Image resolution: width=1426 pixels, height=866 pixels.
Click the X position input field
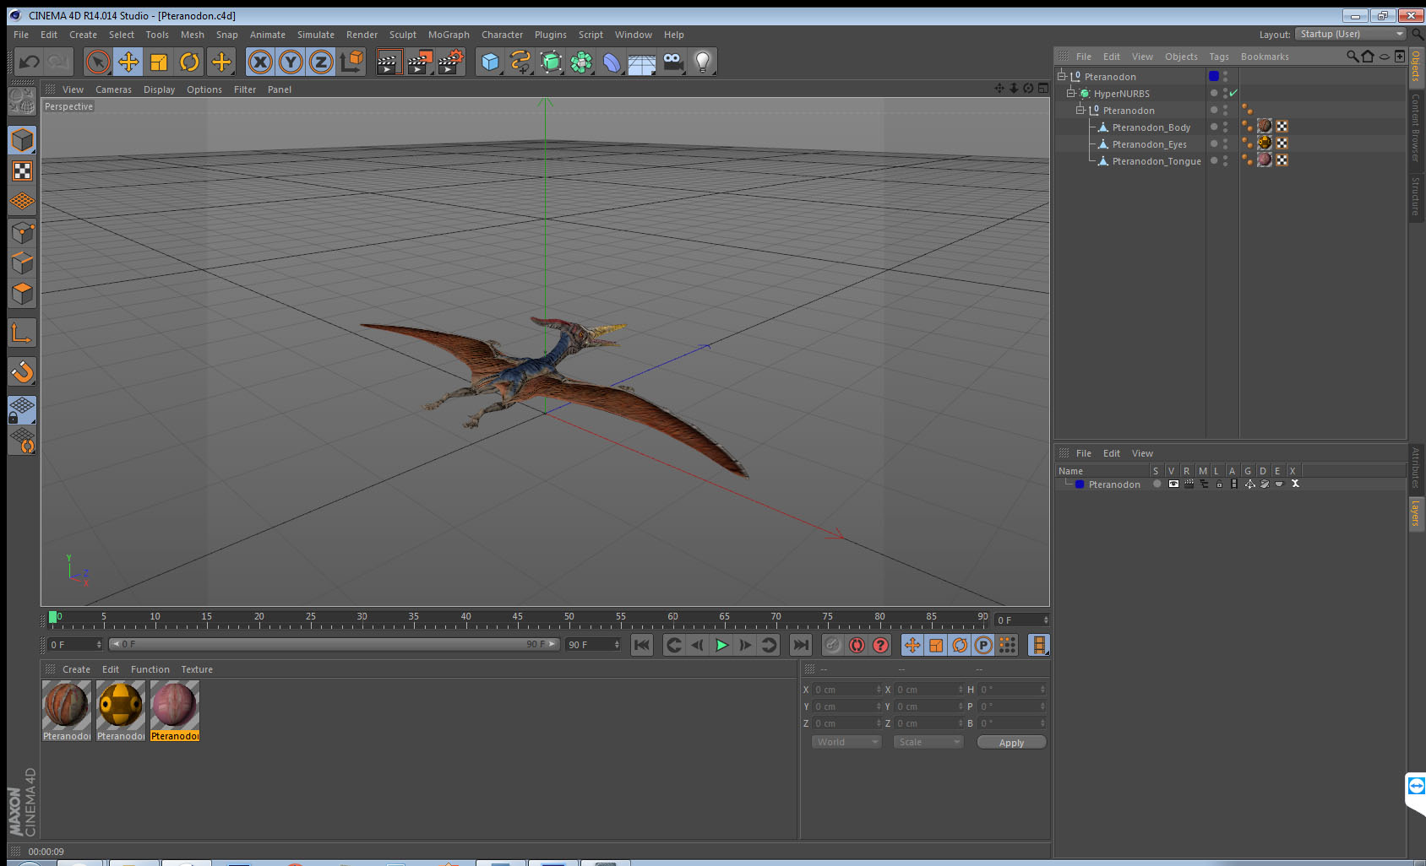click(x=847, y=690)
